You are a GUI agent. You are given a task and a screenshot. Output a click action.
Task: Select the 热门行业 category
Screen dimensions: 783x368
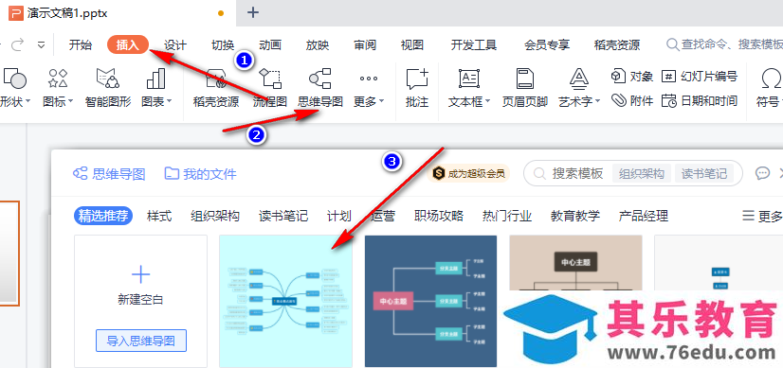(x=507, y=216)
